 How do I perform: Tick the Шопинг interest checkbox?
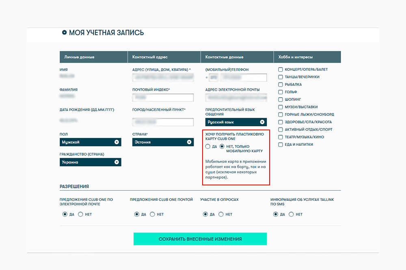point(281,100)
